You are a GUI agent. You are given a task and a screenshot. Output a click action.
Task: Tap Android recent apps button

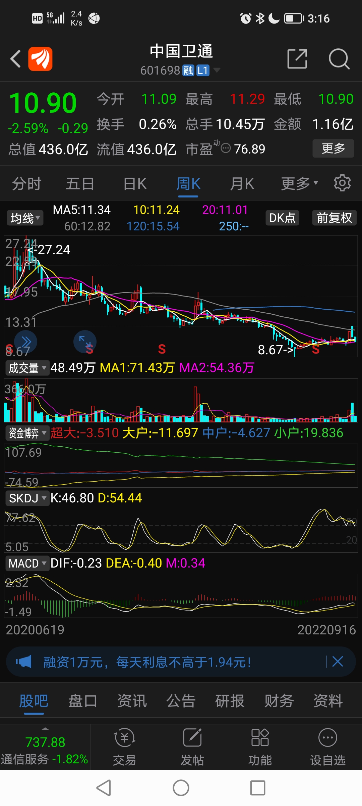pyautogui.click(x=258, y=788)
